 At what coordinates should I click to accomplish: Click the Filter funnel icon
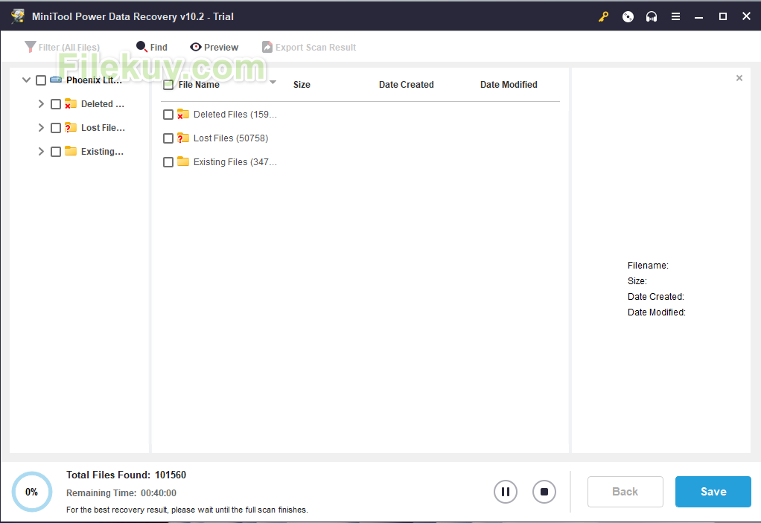click(30, 47)
